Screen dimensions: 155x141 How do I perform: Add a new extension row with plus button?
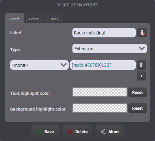[141, 76]
